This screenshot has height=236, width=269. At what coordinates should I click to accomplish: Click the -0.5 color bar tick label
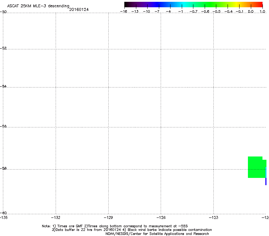(x=217, y=12)
